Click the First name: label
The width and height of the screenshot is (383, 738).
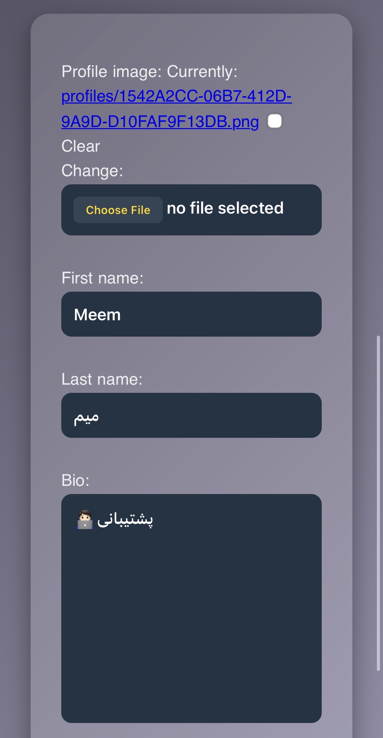(x=102, y=277)
